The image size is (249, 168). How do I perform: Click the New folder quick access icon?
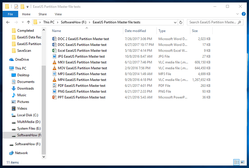pos(22,7)
